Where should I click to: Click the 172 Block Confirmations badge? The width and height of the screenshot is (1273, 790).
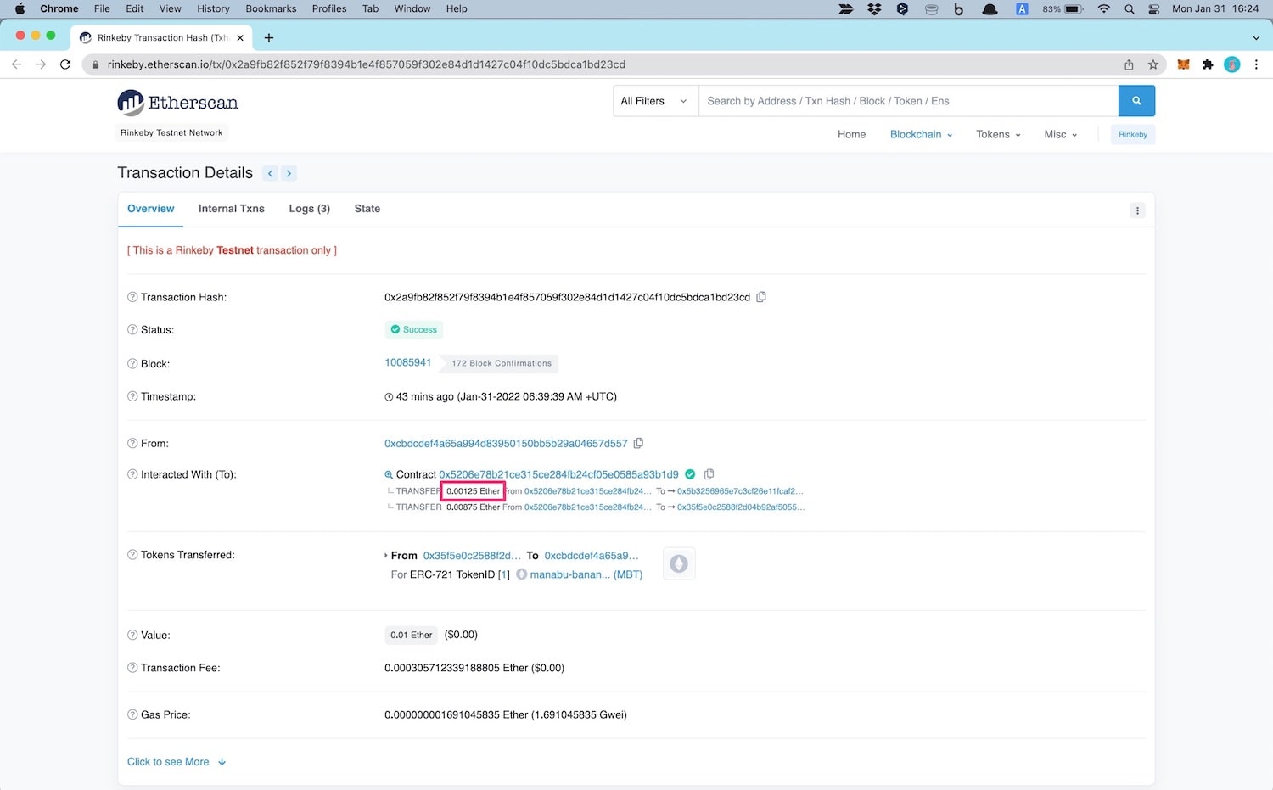click(x=502, y=363)
